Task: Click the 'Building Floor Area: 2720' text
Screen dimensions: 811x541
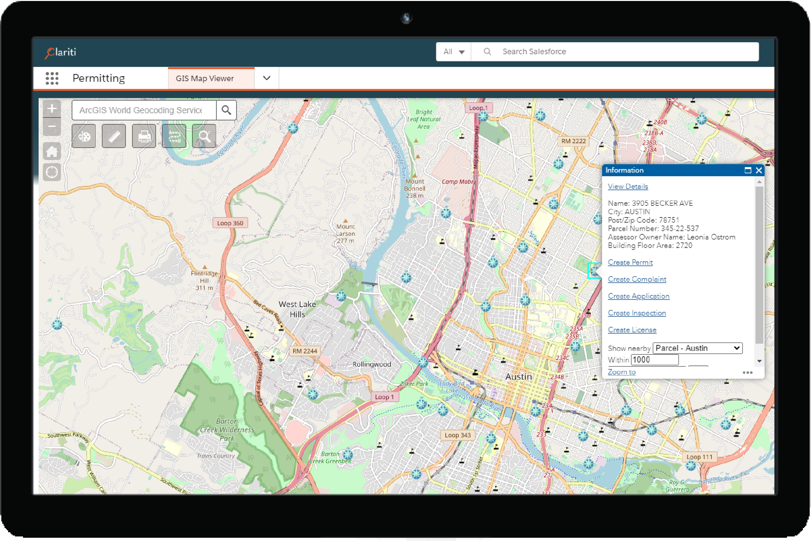Action: [650, 245]
